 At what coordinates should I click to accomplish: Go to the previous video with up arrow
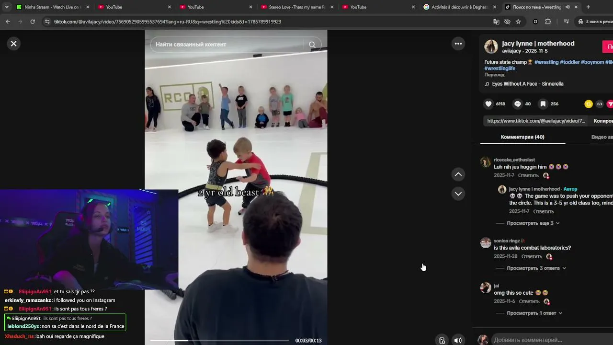pyautogui.click(x=458, y=174)
